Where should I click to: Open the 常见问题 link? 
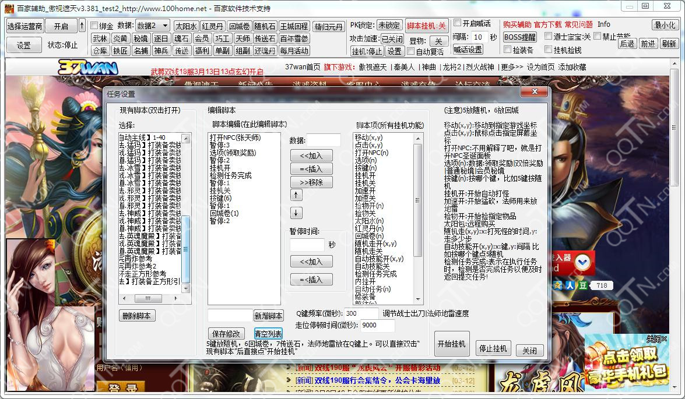[578, 24]
